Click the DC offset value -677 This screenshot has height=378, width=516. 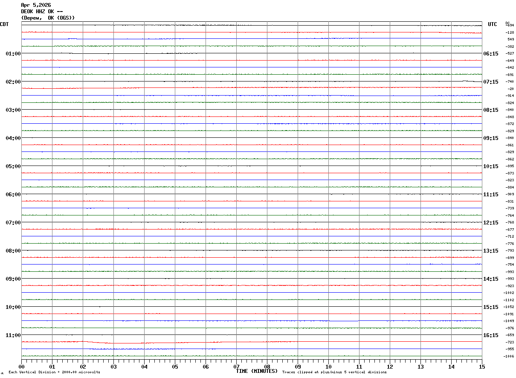click(x=510, y=230)
